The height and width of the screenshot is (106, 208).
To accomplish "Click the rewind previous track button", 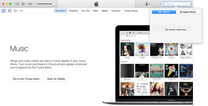I will tap(17, 4).
